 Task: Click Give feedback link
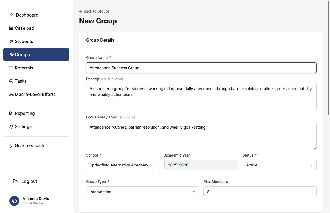(36, 145)
